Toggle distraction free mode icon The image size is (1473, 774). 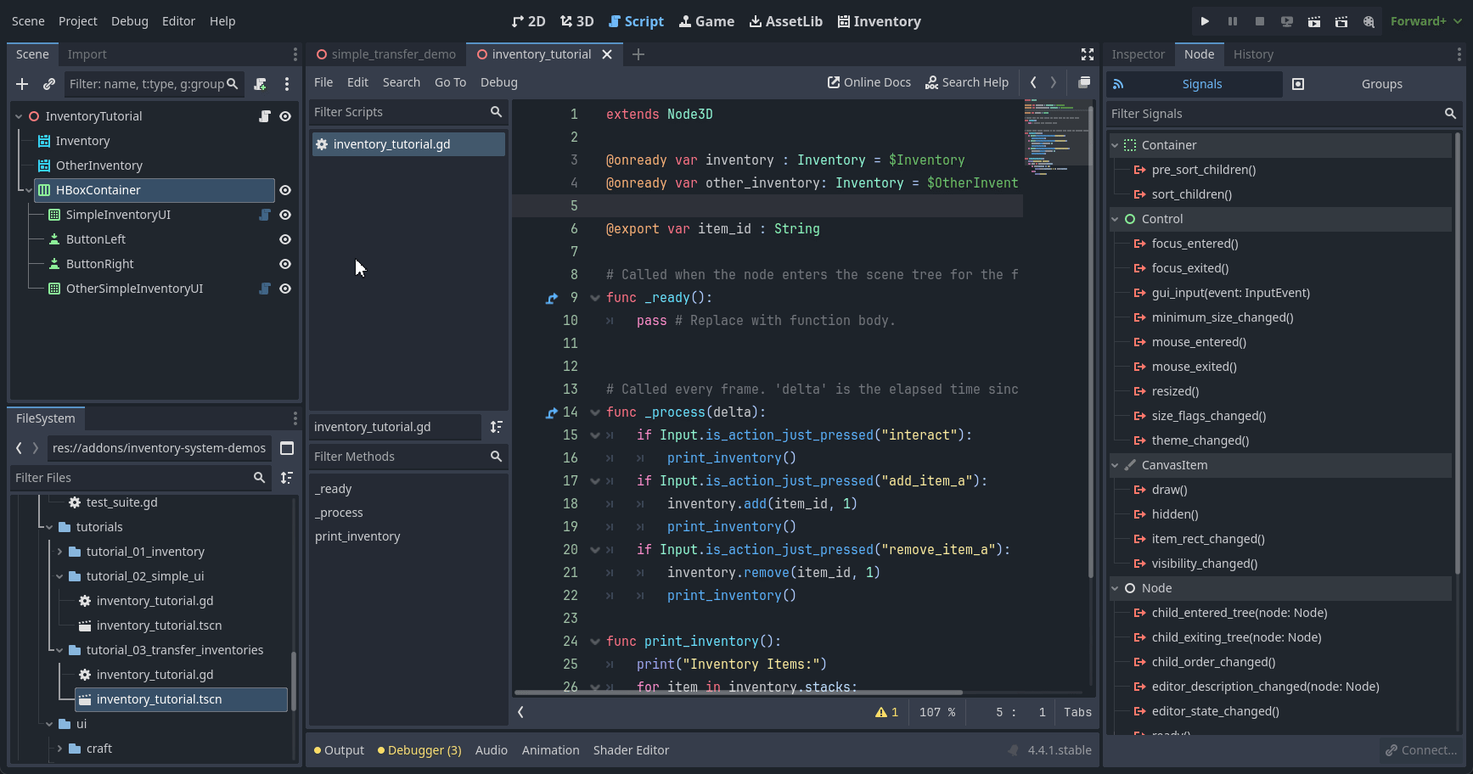(x=1088, y=54)
